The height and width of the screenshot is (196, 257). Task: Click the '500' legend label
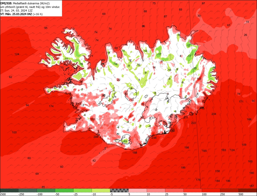(x=241, y=194)
